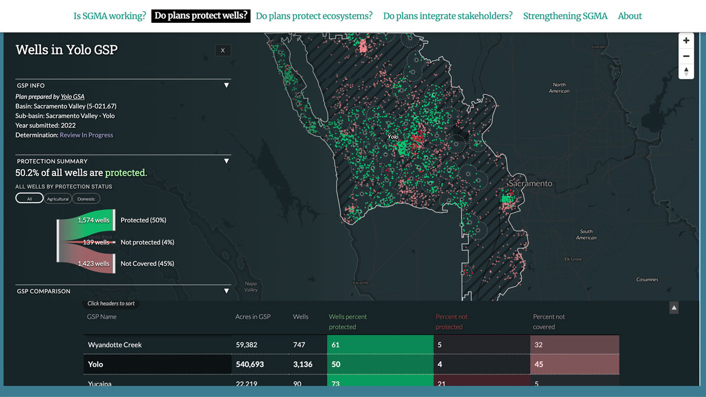This screenshot has height=397, width=706.
Task: Sort table by Wells percent protected
Action: [x=347, y=322]
